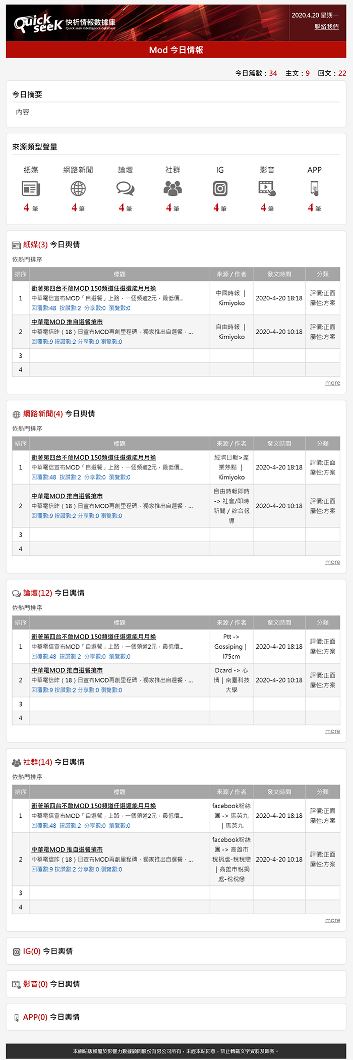Click the globe icon beside 網路新聞(4) heading

(x=16, y=414)
